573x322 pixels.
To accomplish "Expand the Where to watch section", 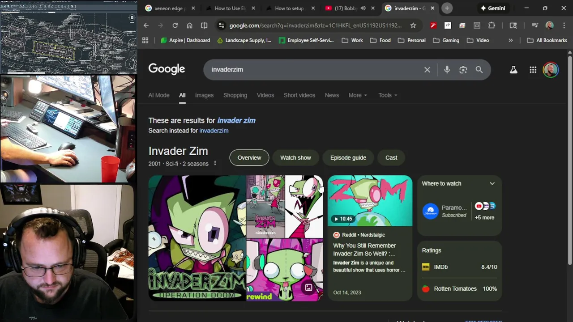I will coord(492,183).
